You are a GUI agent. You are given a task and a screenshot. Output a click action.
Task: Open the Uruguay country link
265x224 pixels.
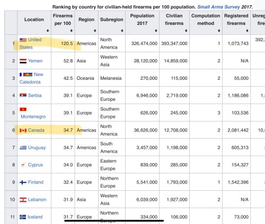click(x=37, y=147)
